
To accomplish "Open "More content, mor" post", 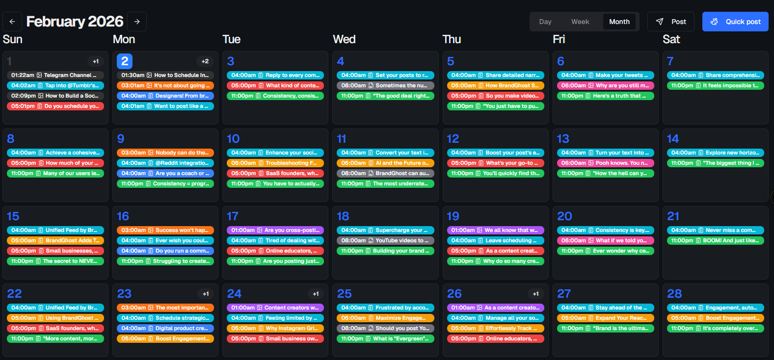I will [55, 338].
